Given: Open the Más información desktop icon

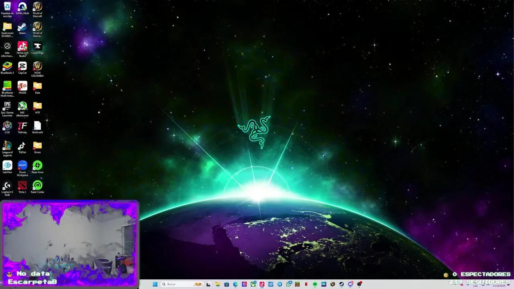Looking at the screenshot, I should click(7, 49).
